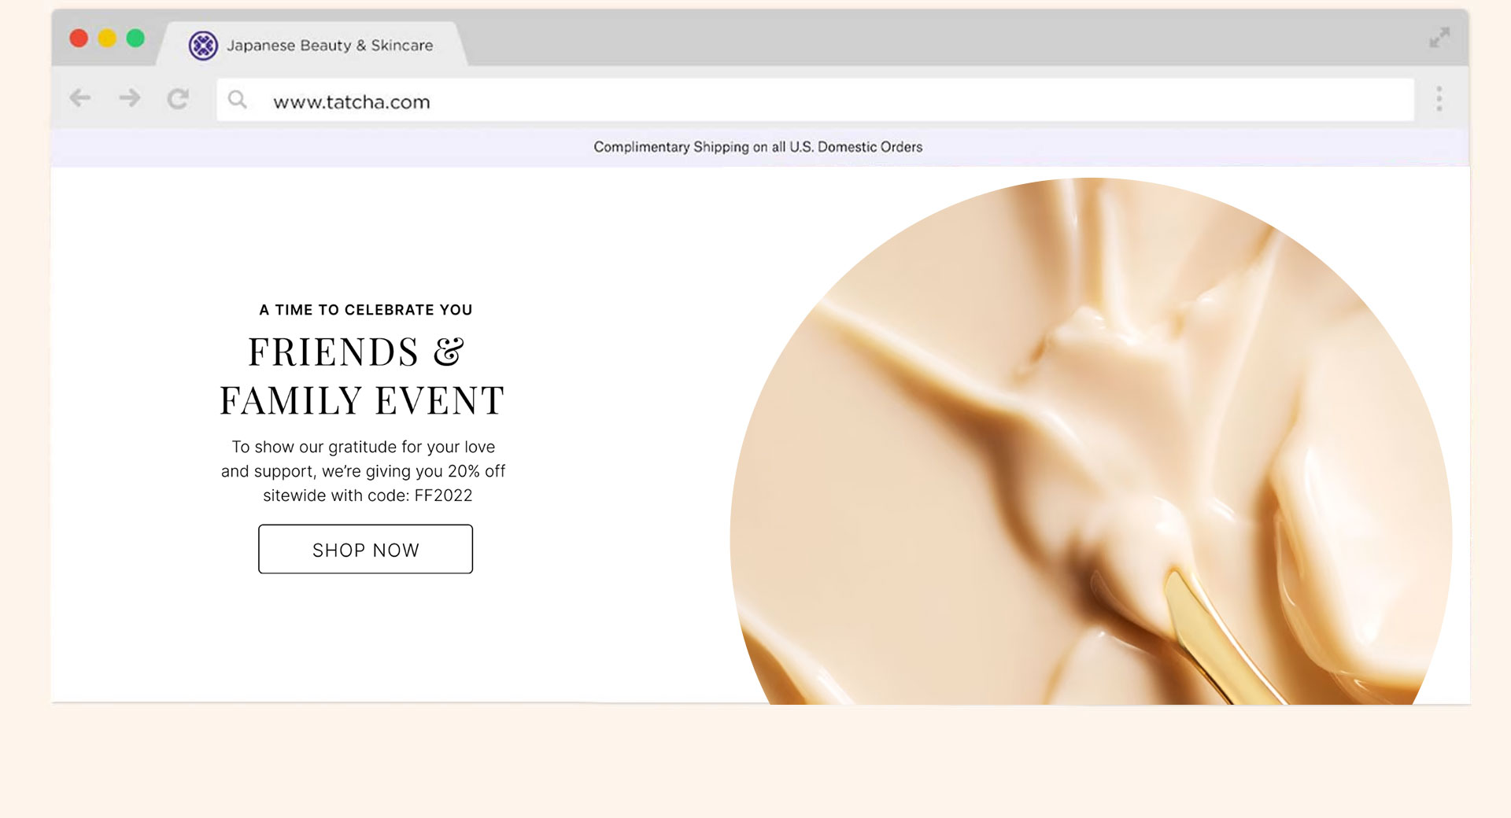Click the browser back arrow

point(79,98)
